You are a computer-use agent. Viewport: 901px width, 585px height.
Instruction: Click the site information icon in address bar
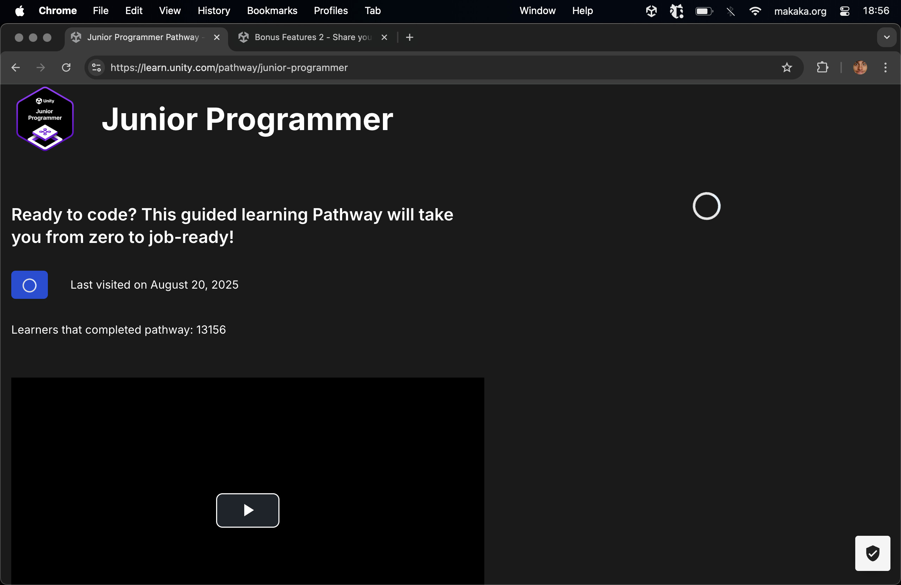click(96, 68)
